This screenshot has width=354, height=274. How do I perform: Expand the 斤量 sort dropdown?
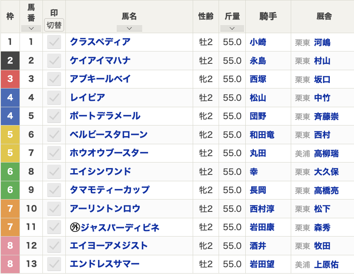(x=232, y=28)
